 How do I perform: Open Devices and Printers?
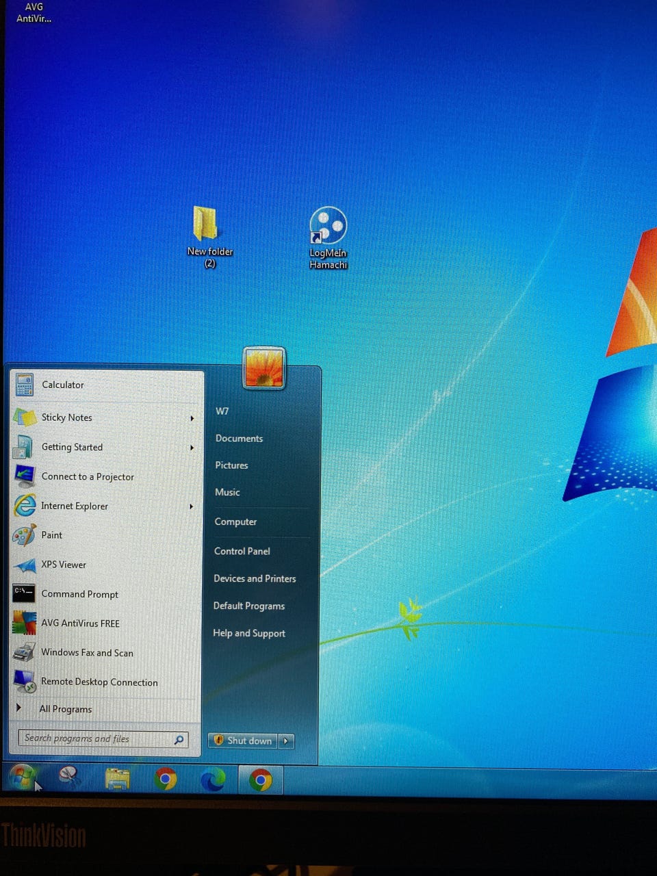255,578
